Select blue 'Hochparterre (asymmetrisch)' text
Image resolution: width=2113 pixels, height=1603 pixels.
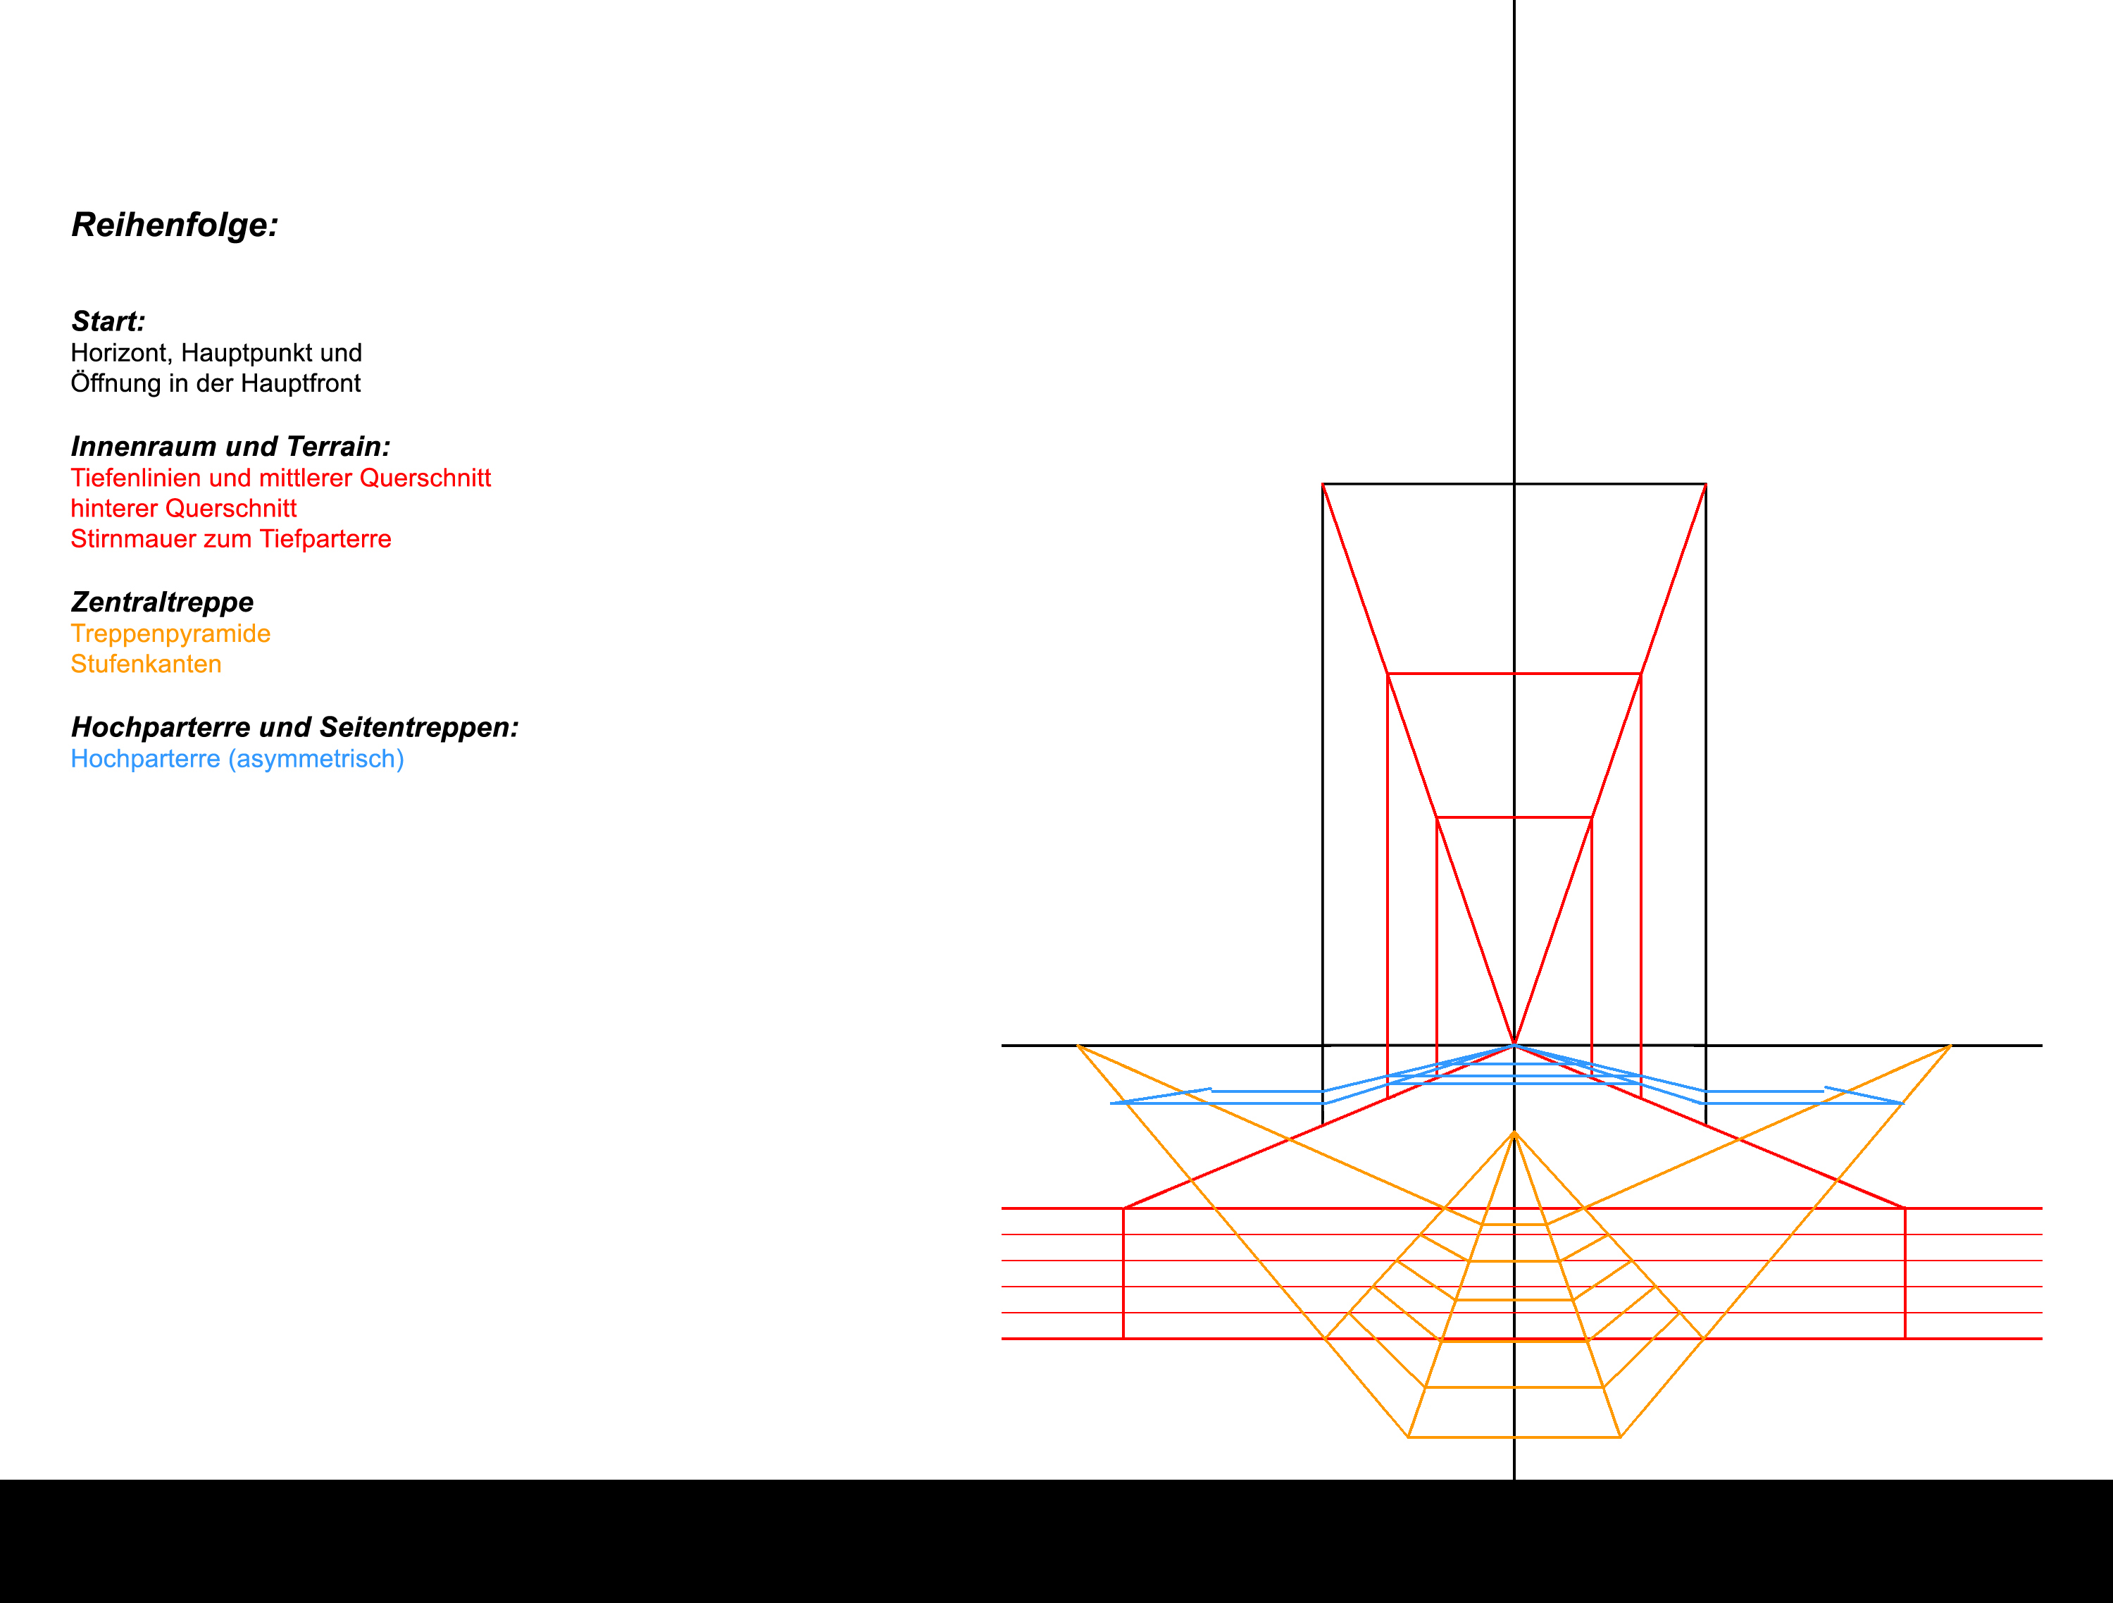(x=237, y=759)
